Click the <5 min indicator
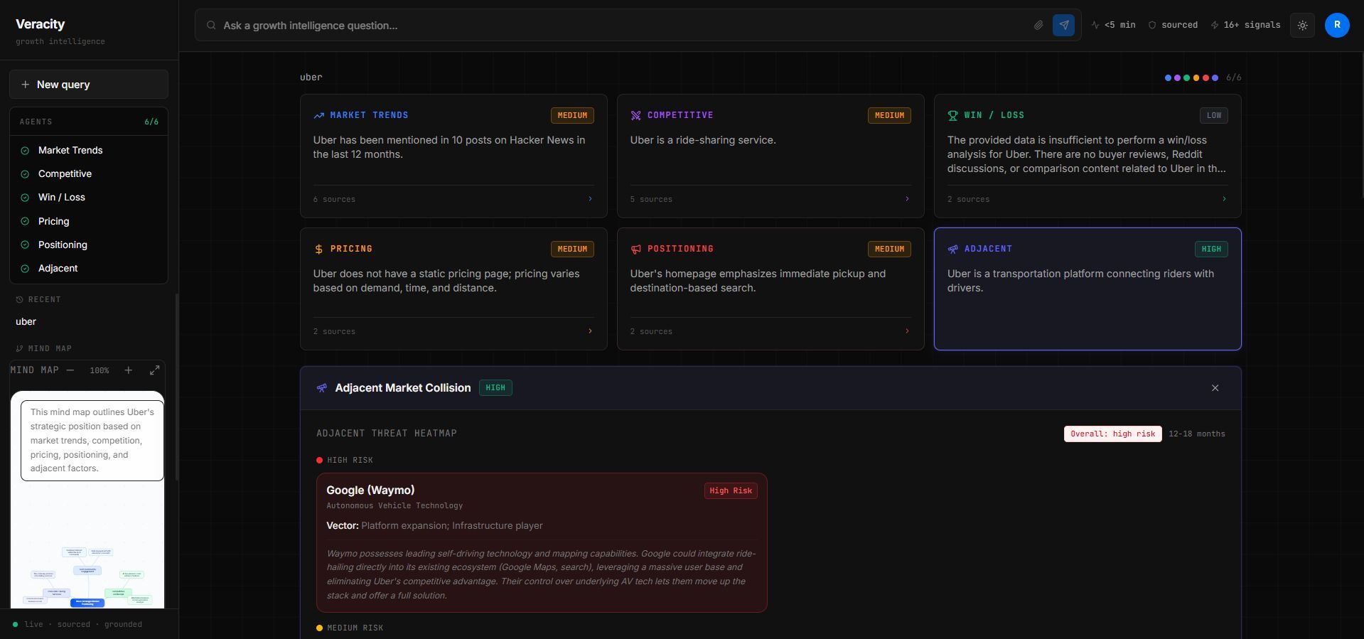 (x=1113, y=25)
